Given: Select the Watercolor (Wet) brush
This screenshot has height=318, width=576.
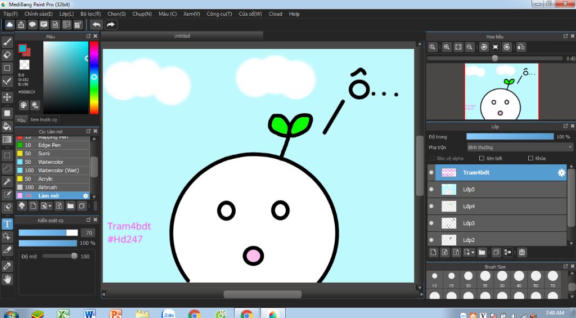Looking at the screenshot, I should [52, 170].
